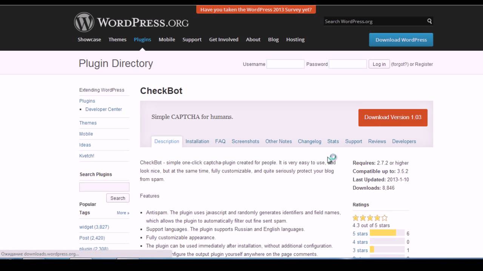The width and height of the screenshot is (483, 271).
Task: Open the Blog menu item
Action: click(273, 40)
